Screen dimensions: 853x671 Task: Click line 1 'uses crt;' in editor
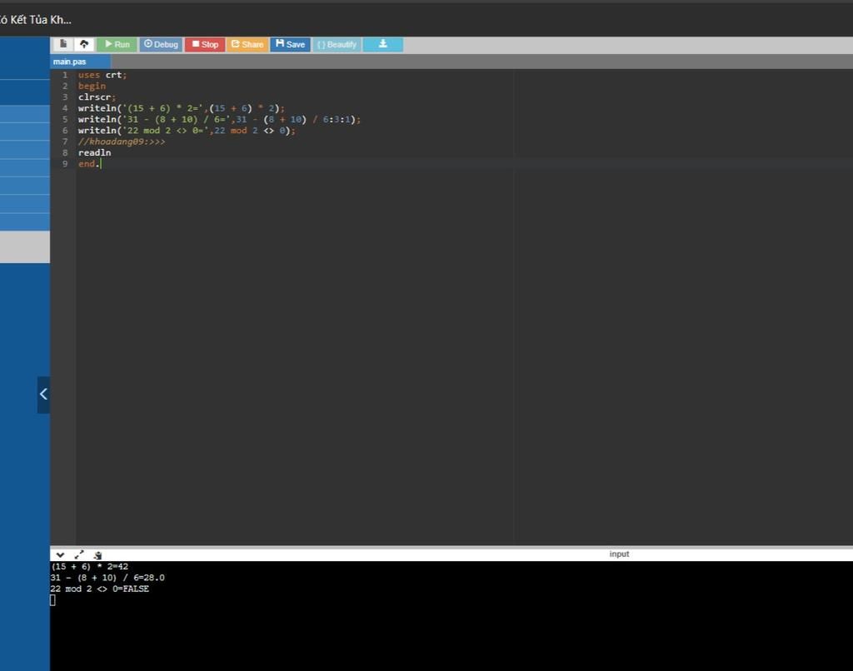[102, 75]
